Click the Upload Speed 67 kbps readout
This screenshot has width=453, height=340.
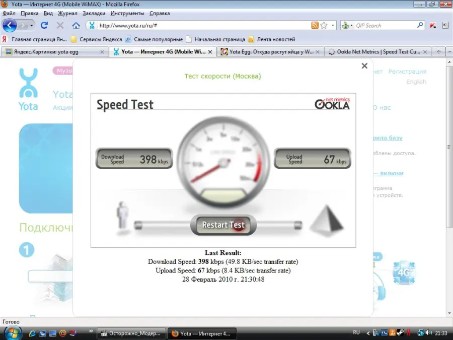[x=312, y=159]
